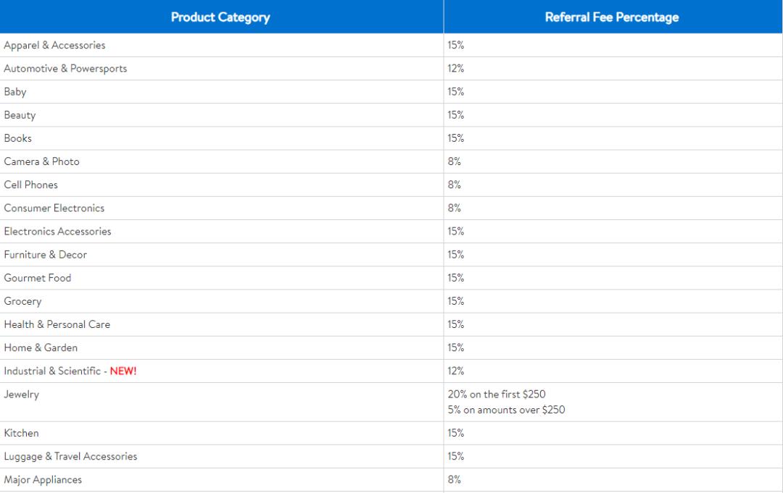Select the Books category cell
This screenshot has width=783, height=493.
18,138
